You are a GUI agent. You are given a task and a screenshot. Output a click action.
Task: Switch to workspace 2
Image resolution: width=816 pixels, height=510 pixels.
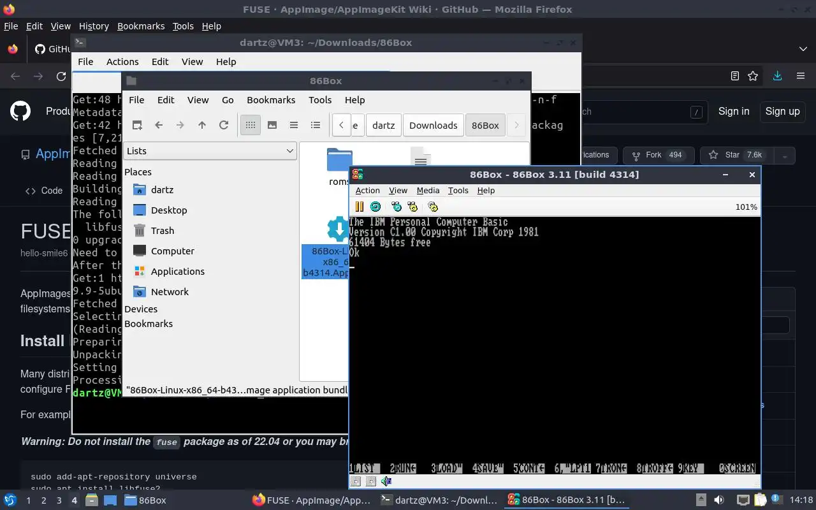pyautogui.click(x=44, y=500)
